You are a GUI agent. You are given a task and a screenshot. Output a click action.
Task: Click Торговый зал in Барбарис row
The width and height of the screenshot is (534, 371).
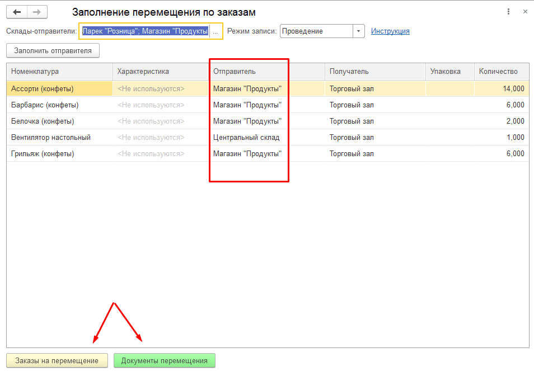(375, 105)
